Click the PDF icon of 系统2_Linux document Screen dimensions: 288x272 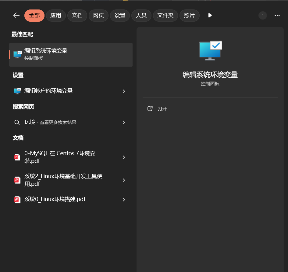(x=17, y=180)
